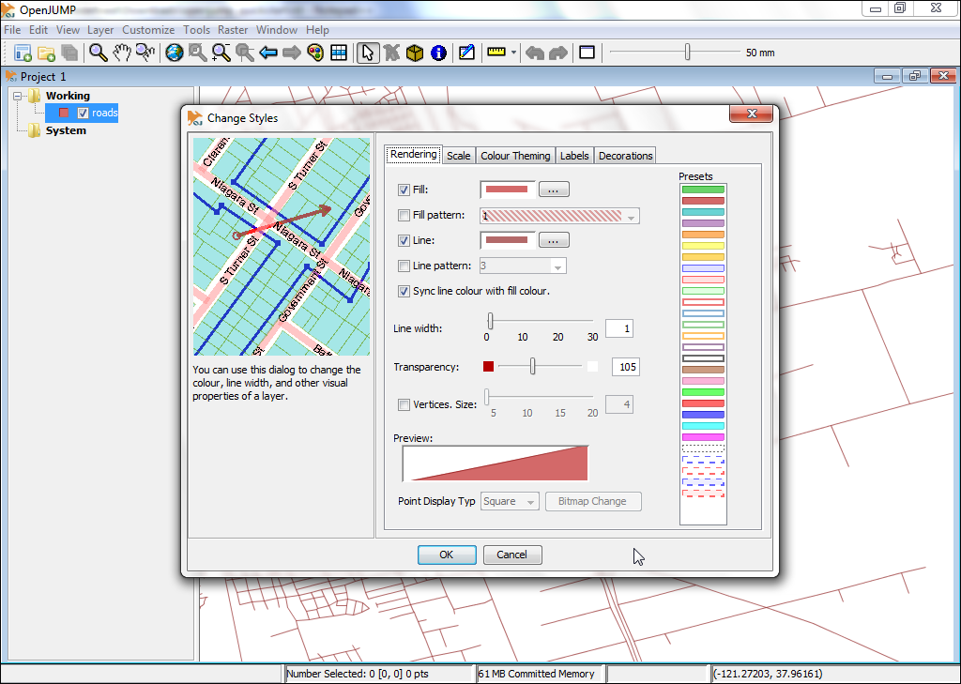Click the Zoom Previous left arrow

pyautogui.click(x=268, y=53)
